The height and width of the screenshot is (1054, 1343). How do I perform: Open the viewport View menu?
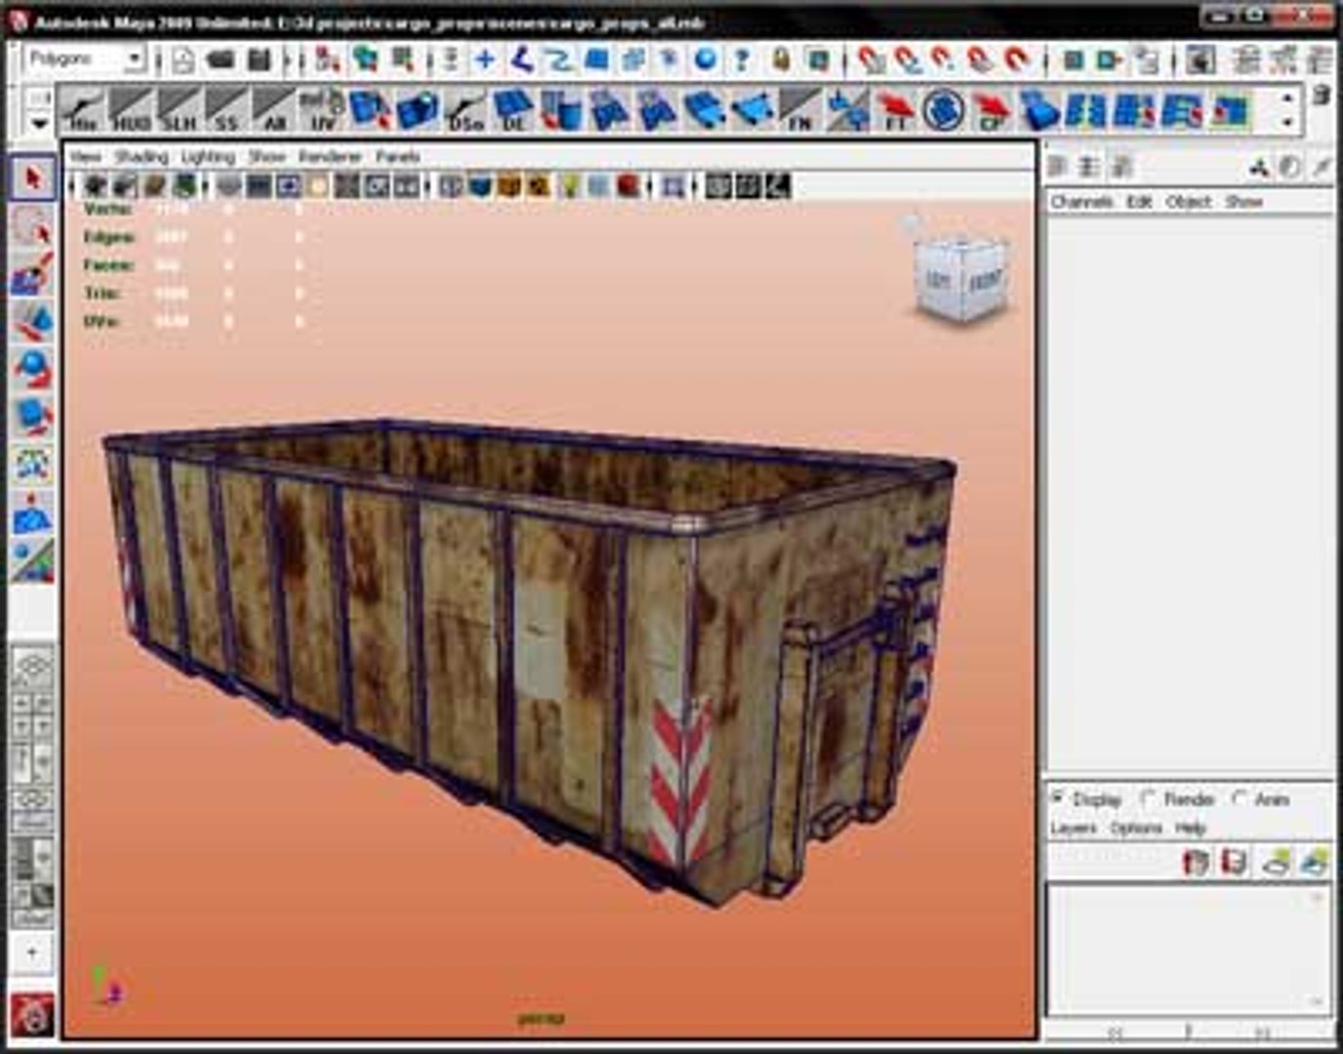(86, 156)
